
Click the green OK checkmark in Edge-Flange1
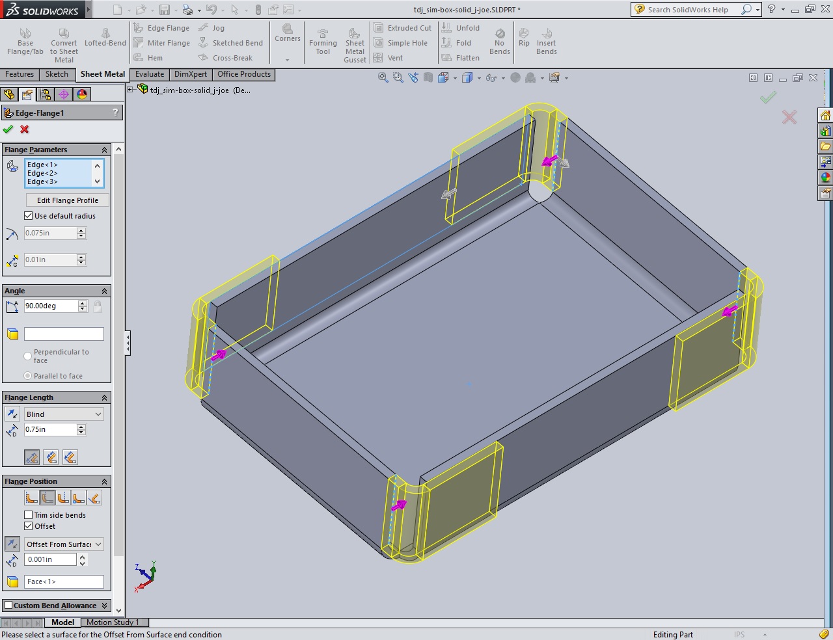[8, 129]
